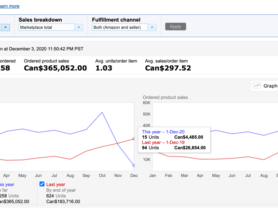278x208 pixels.
Task: Click the Ordered product sales value Can$365,052.00
Action: [55, 68]
